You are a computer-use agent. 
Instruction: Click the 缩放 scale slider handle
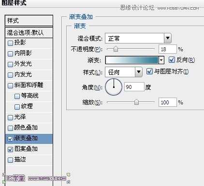tap(136, 102)
